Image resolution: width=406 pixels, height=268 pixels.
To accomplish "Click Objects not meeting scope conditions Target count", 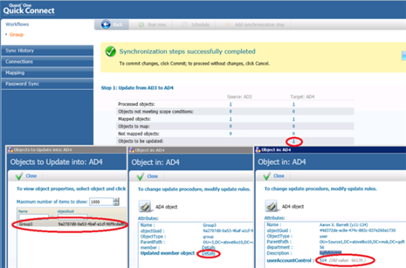I will click(x=293, y=111).
